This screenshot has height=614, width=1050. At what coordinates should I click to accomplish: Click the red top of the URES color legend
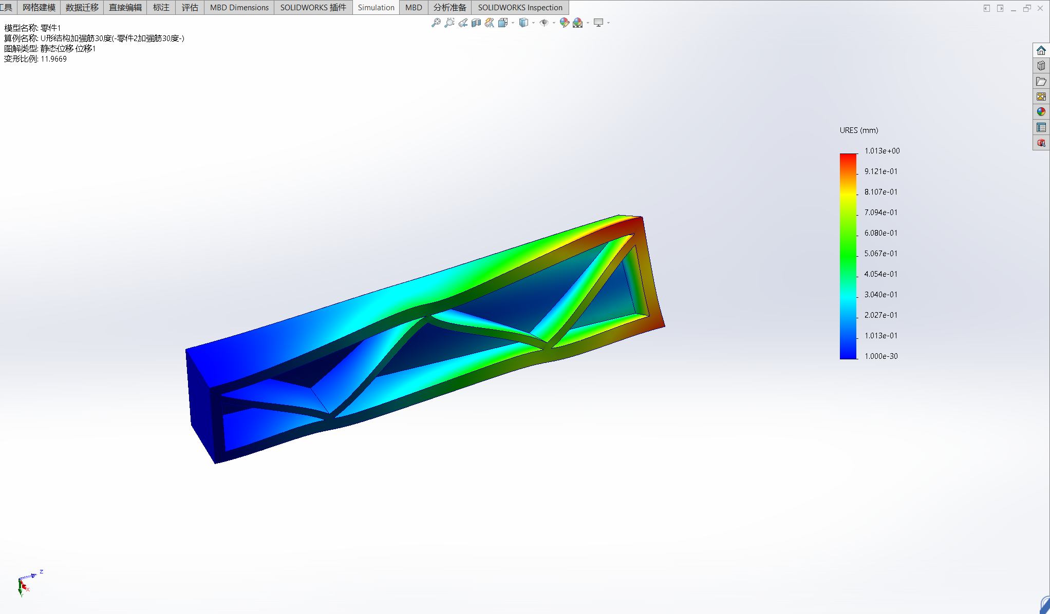click(848, 158)
